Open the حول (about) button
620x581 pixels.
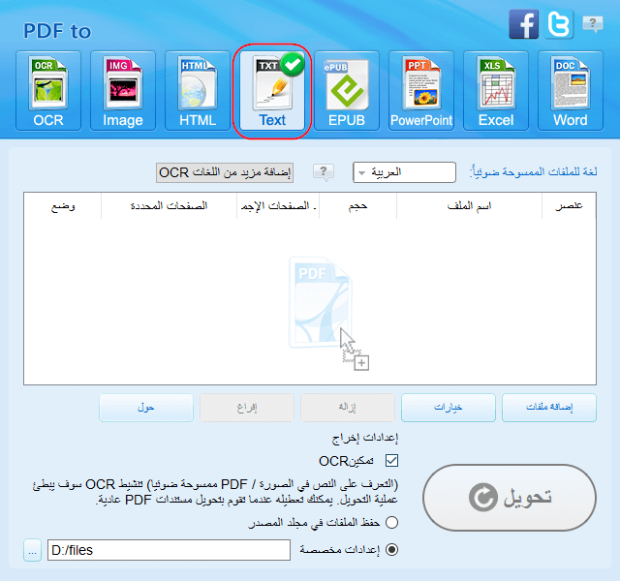pos(146,408)
